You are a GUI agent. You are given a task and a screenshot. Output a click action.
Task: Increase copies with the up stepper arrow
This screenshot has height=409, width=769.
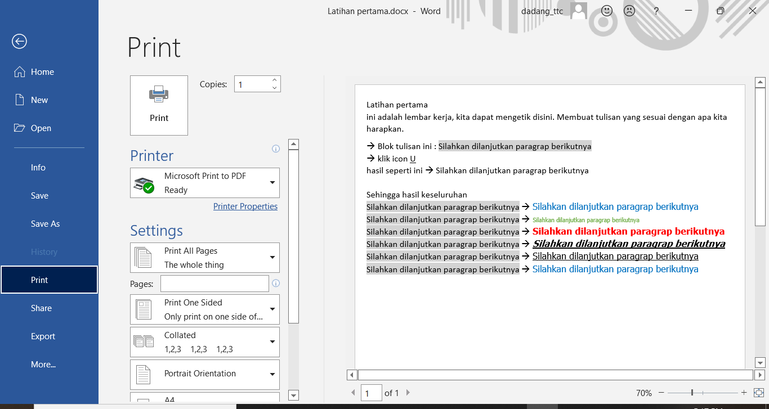click(x=274, y=80)
